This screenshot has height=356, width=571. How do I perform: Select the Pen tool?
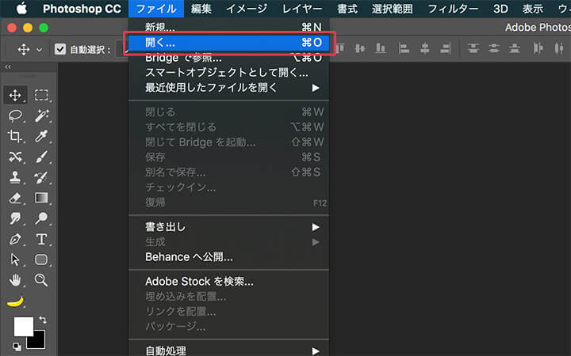pos(15,239)
